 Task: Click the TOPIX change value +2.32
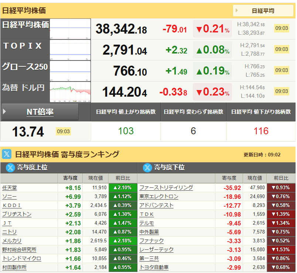click(x=176, y=50)
